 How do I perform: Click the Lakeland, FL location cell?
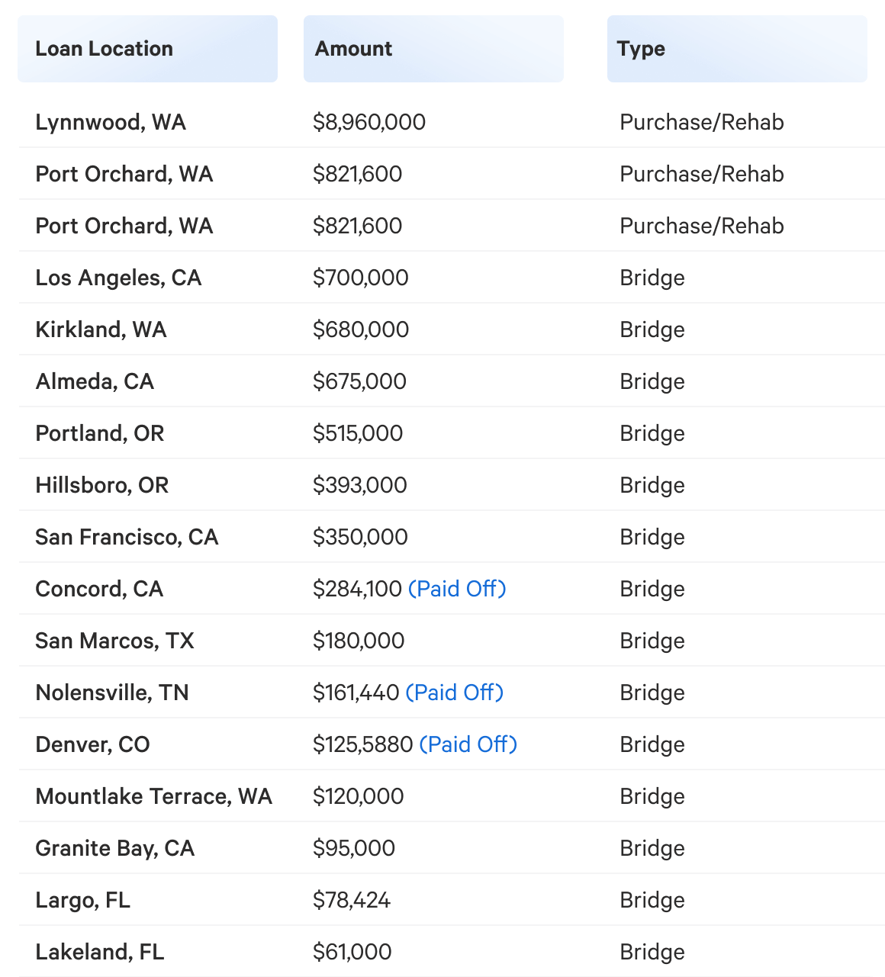click(100, 952)
